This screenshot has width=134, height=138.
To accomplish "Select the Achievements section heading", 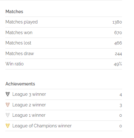I will coord(20,84).
